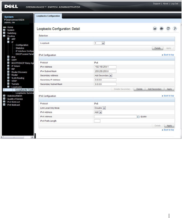This screenshot has width=186, height=218.
Task: Click the Log Out link
Action: [x=174, y=3]
